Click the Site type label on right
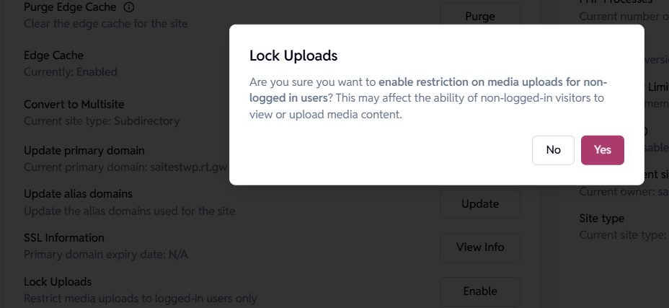The image size is (669, 308). (602, 219)
